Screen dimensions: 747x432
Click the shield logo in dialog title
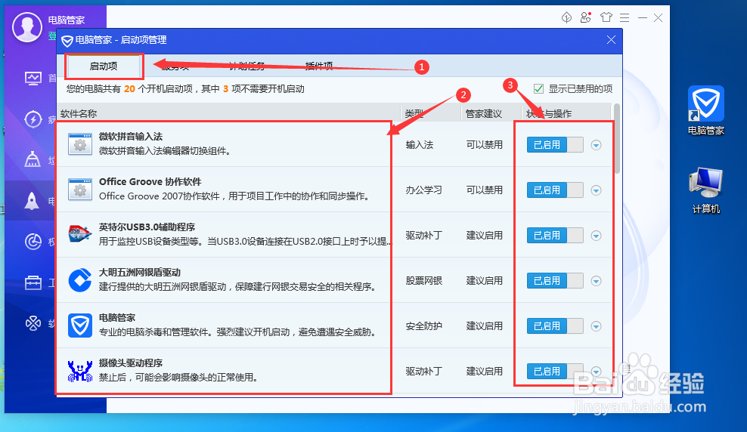coord(67,41)
